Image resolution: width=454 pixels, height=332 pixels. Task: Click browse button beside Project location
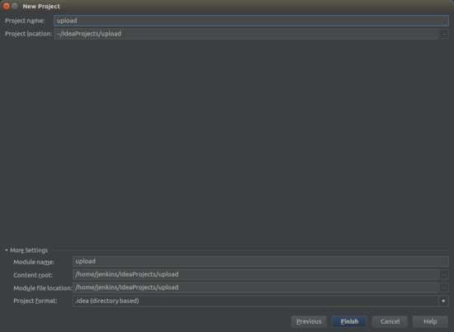click(x=444, y=34)
